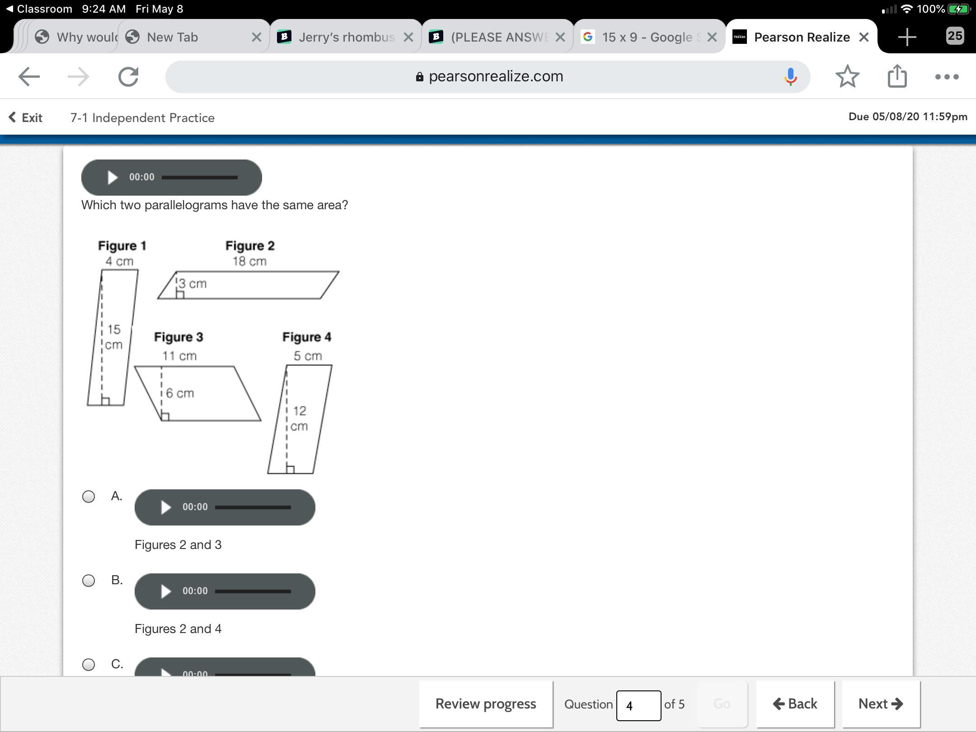Screen dimensions: 976x732
Task: Click the Question number input field
Action: point(638,705)
